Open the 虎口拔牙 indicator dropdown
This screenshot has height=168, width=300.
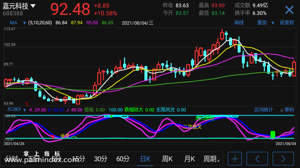click(x=24, y=110)
